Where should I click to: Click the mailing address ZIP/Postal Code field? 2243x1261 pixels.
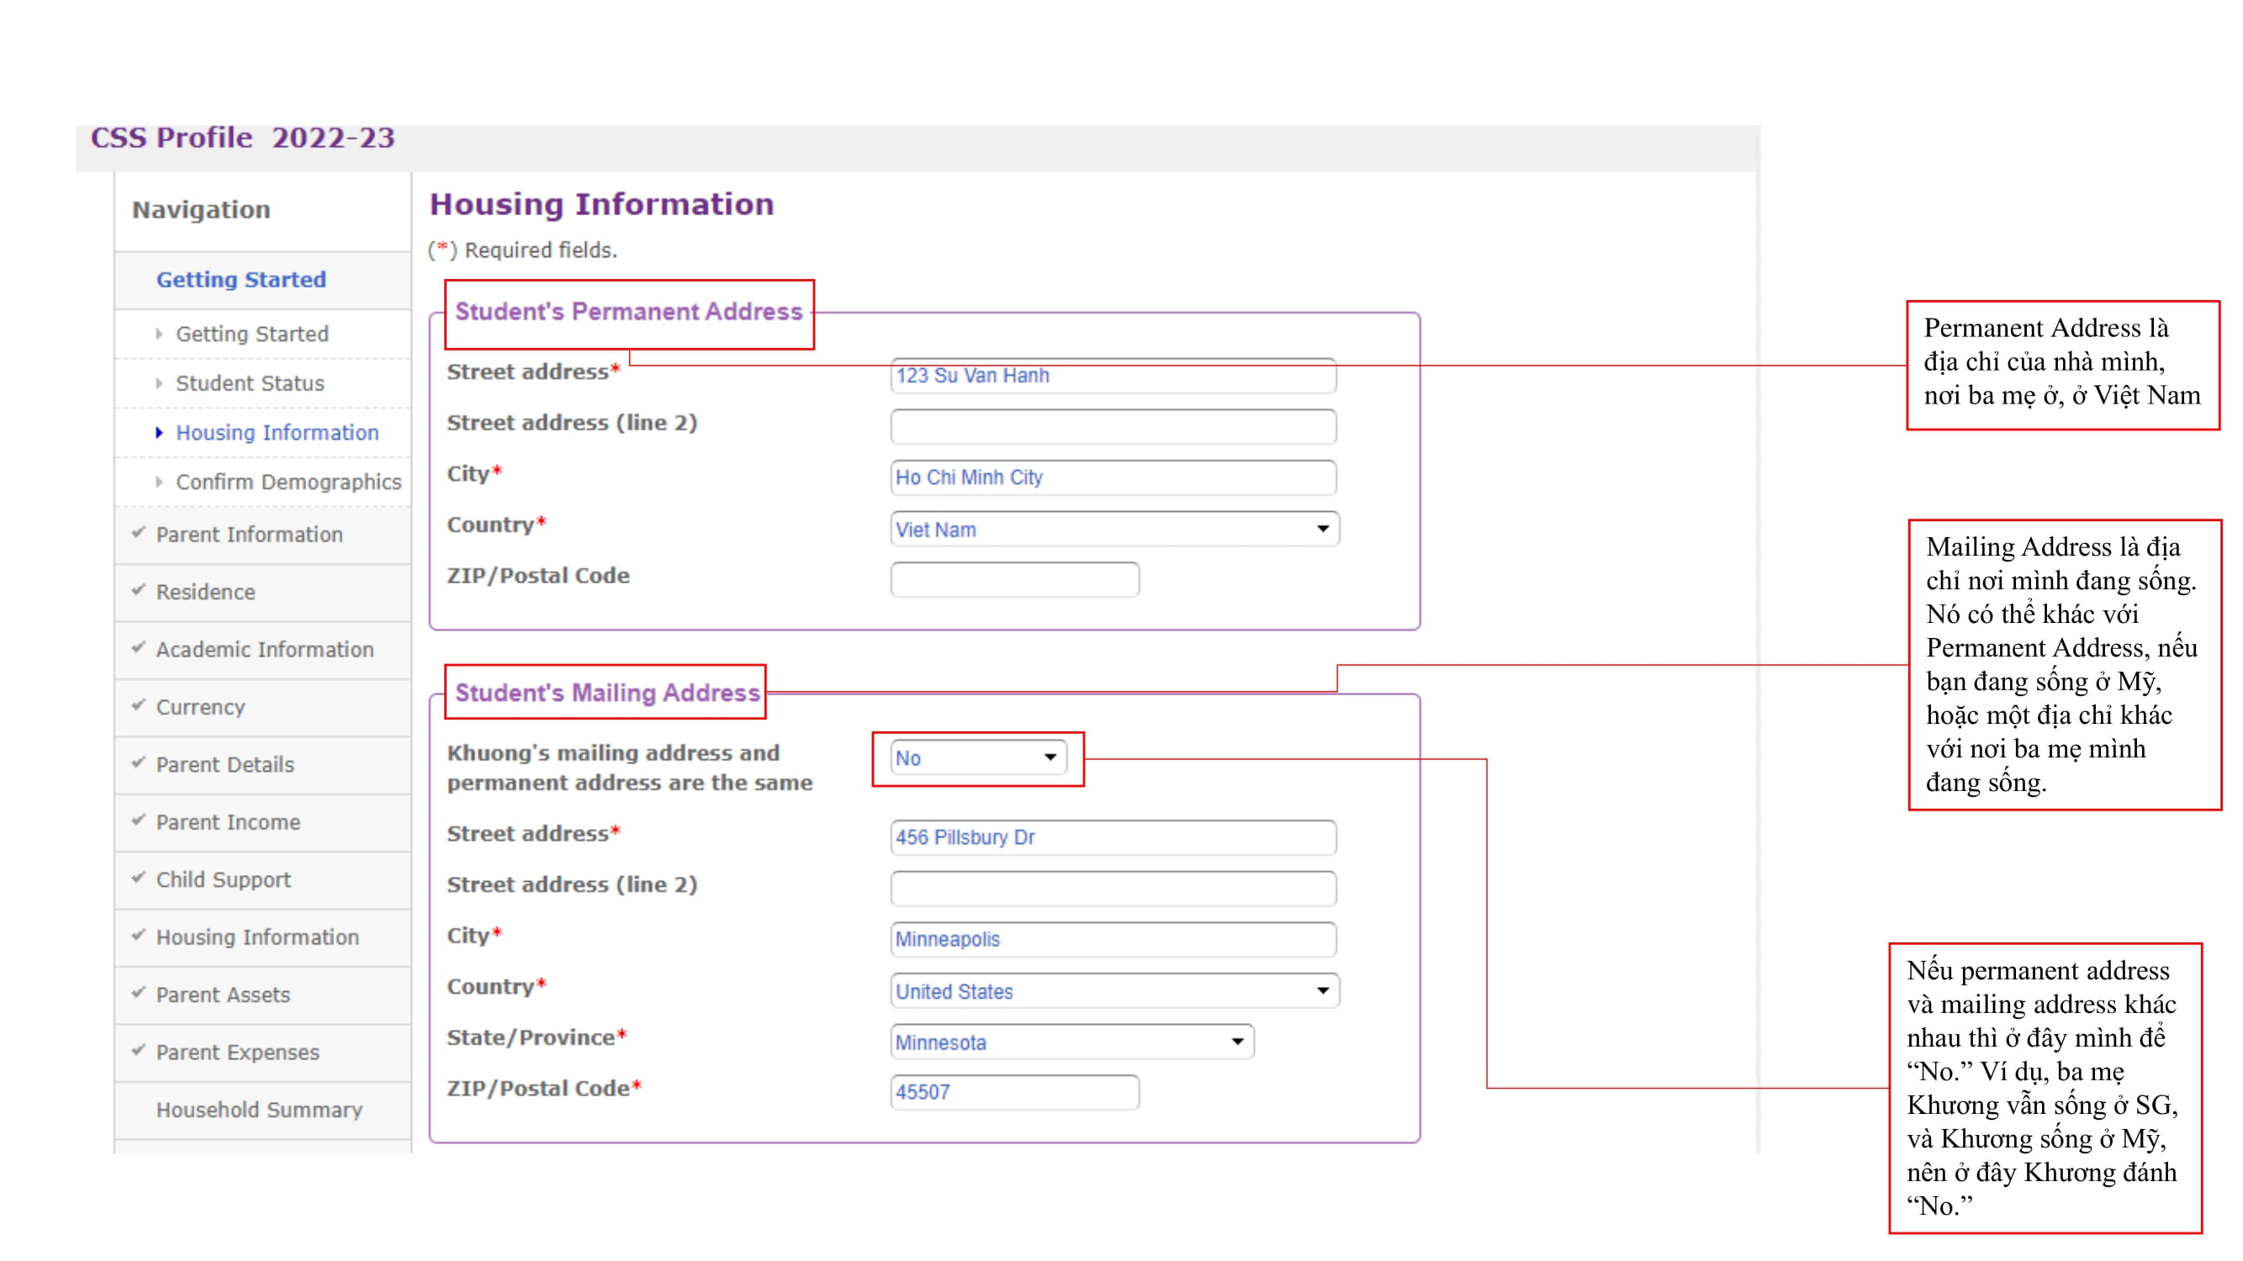click(x=1013, y=1092)
